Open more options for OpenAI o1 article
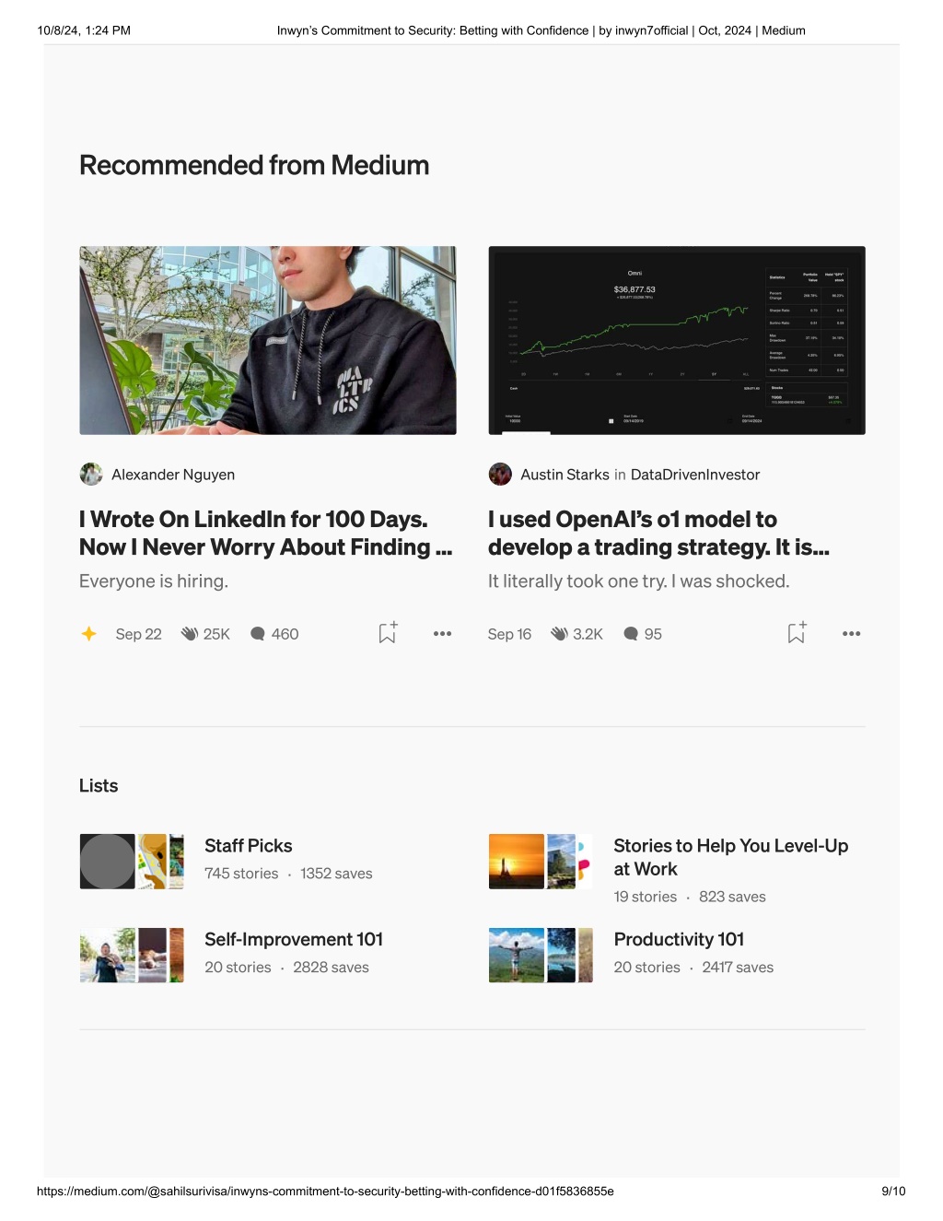943x1221 pixels. 851,634
